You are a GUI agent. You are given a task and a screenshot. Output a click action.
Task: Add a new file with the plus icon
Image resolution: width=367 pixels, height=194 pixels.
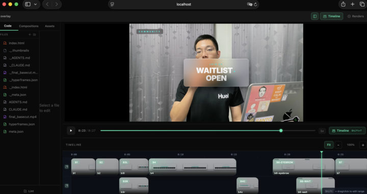30,34
